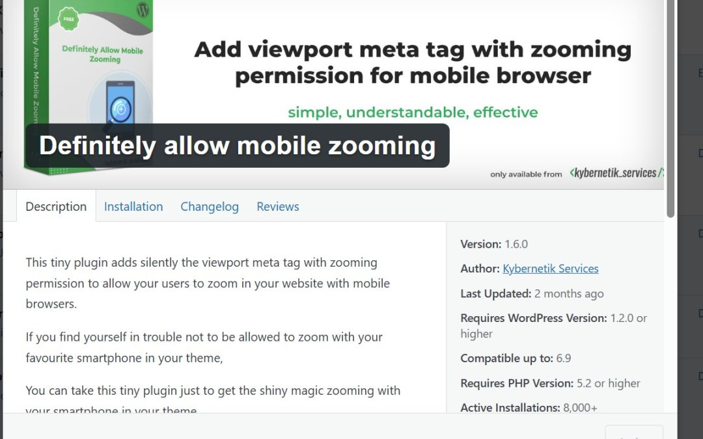Select the Description tab
703x439 pixels.
[56, 206]
